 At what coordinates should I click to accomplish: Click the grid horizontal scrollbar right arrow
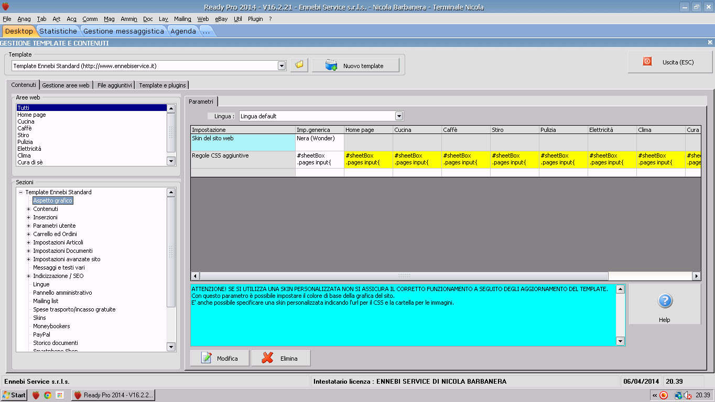696,276
